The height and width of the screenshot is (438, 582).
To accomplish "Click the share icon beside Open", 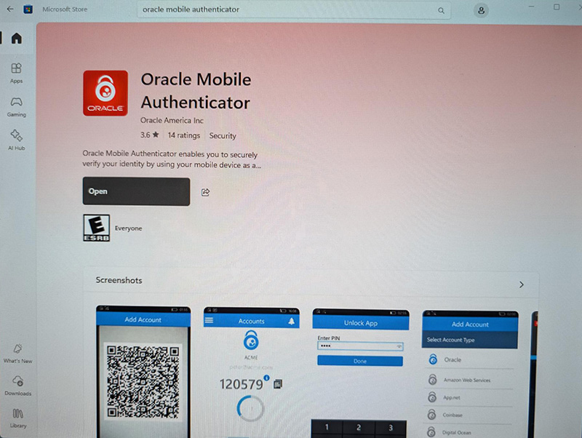I will click(x=205, y=192).
